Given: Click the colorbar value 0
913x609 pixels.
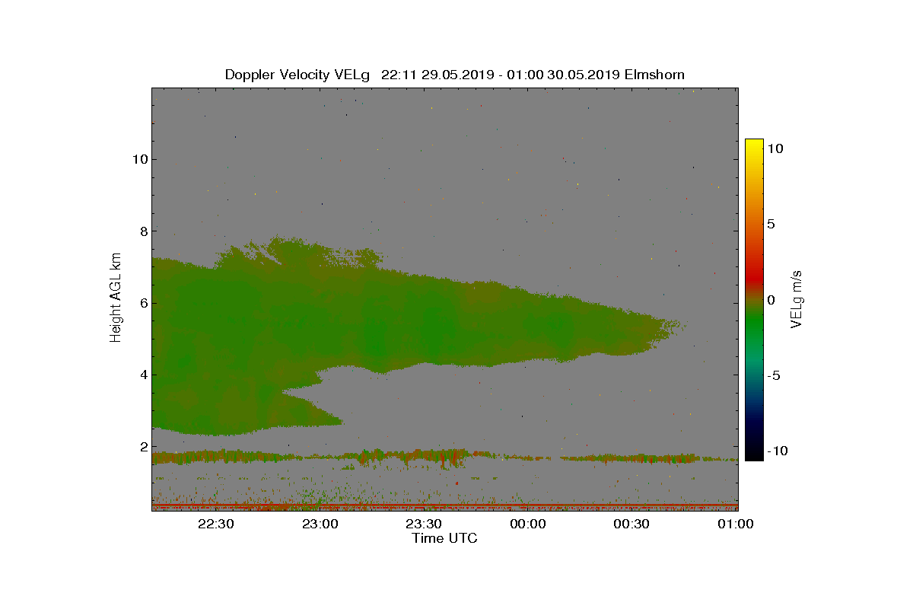Looking at the screenshot, I should tap(771, 300).
